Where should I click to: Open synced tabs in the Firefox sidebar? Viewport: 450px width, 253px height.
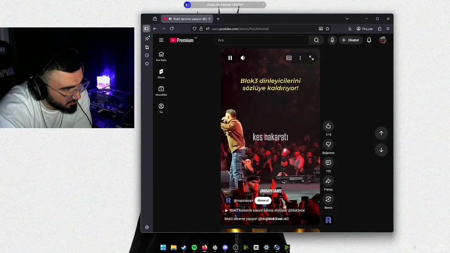pyautogui.click(x=147, y=47)
